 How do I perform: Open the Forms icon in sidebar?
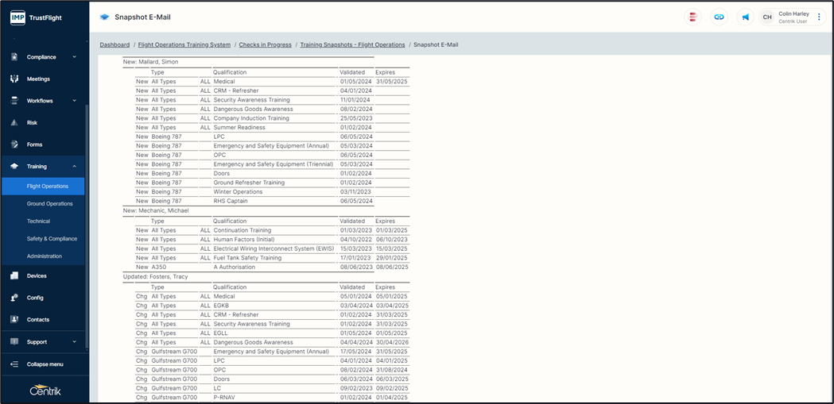click(14, 144)
